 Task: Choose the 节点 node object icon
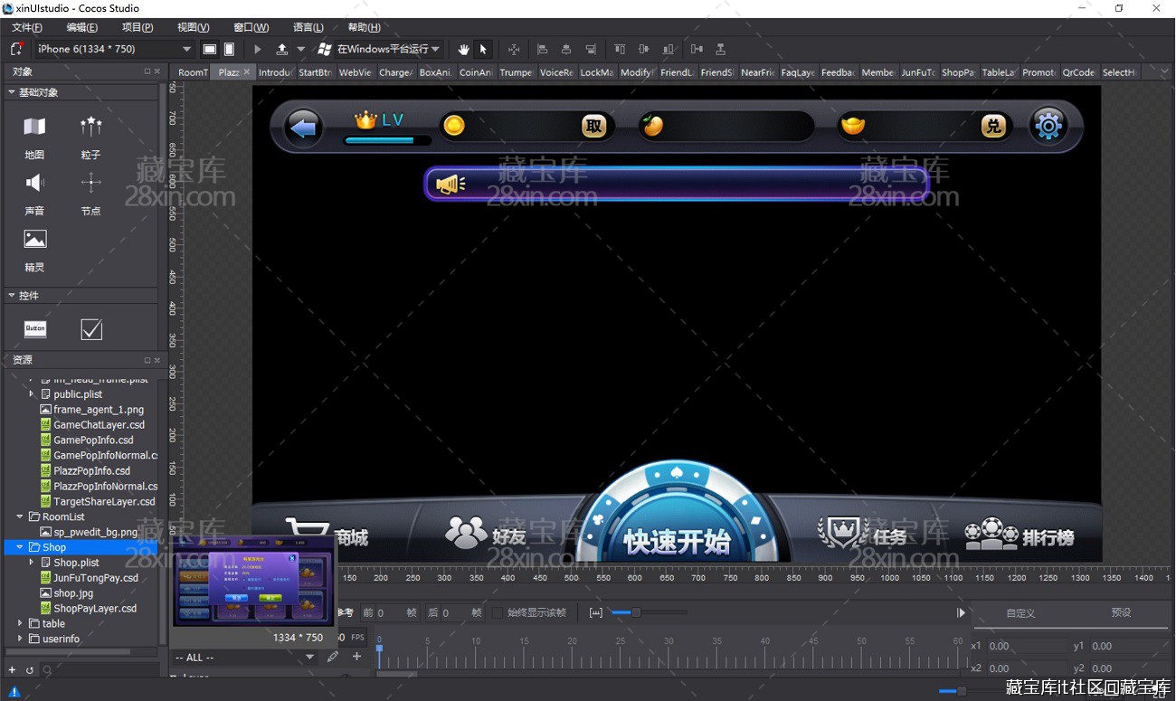pyautogui.click(x=90, y=184)
